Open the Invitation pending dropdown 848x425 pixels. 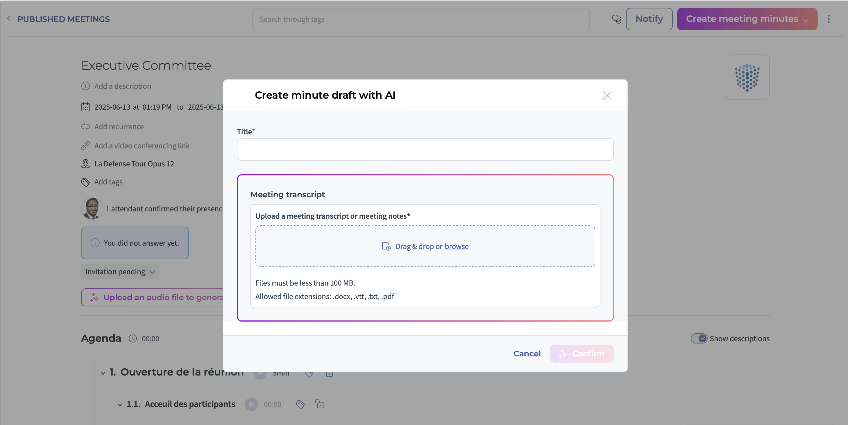coord(120,272)
